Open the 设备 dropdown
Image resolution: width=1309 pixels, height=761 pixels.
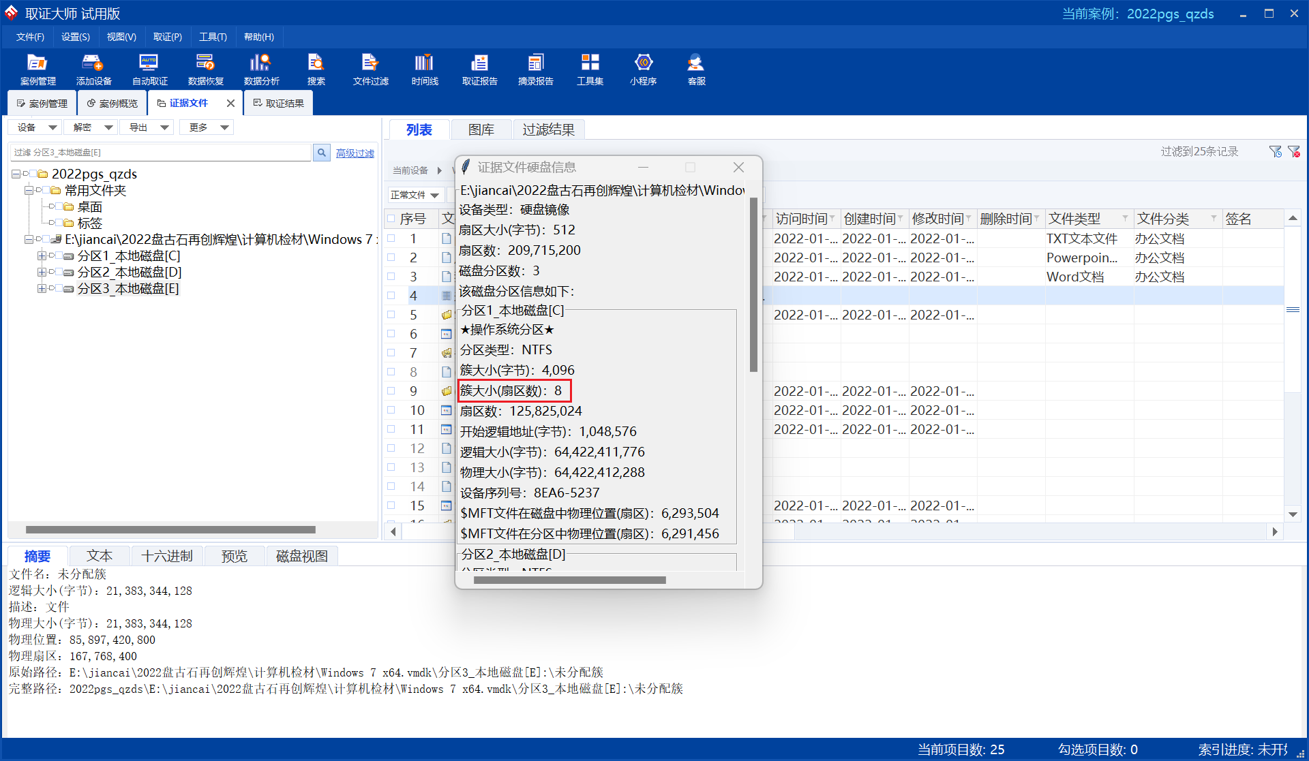[35, 127]
